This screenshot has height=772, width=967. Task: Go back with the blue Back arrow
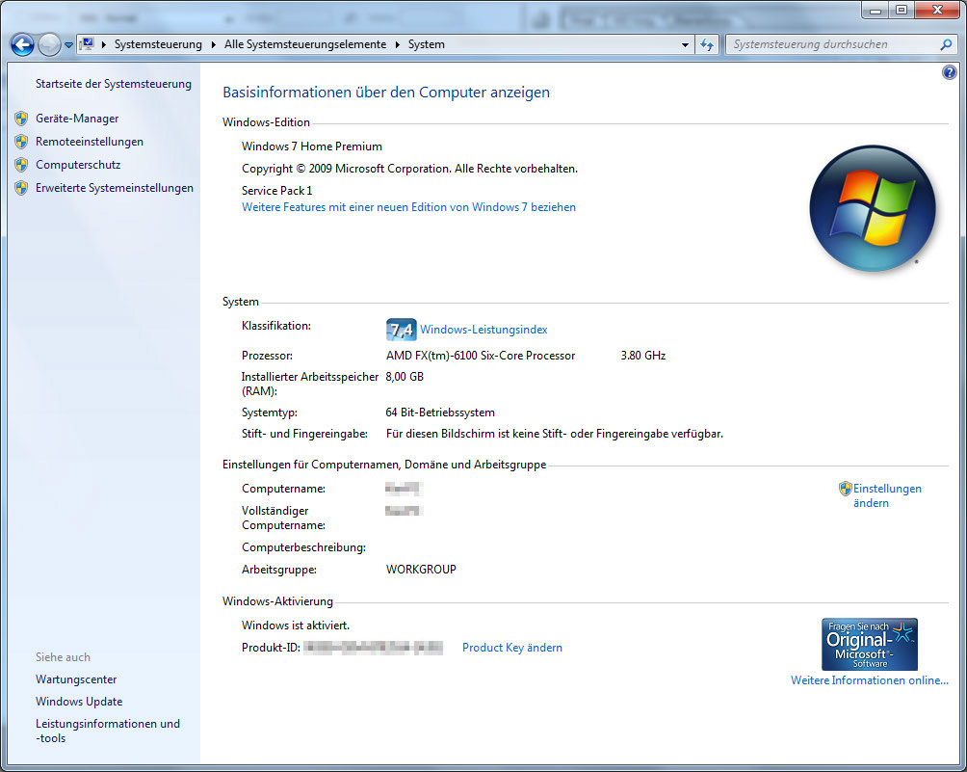[22, 44]
